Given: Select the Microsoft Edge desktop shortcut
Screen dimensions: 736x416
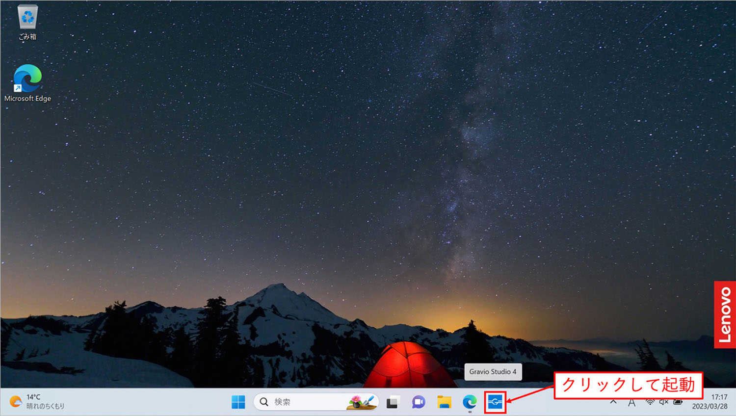Looking at the screenshot, I should (x=27, y=83).
